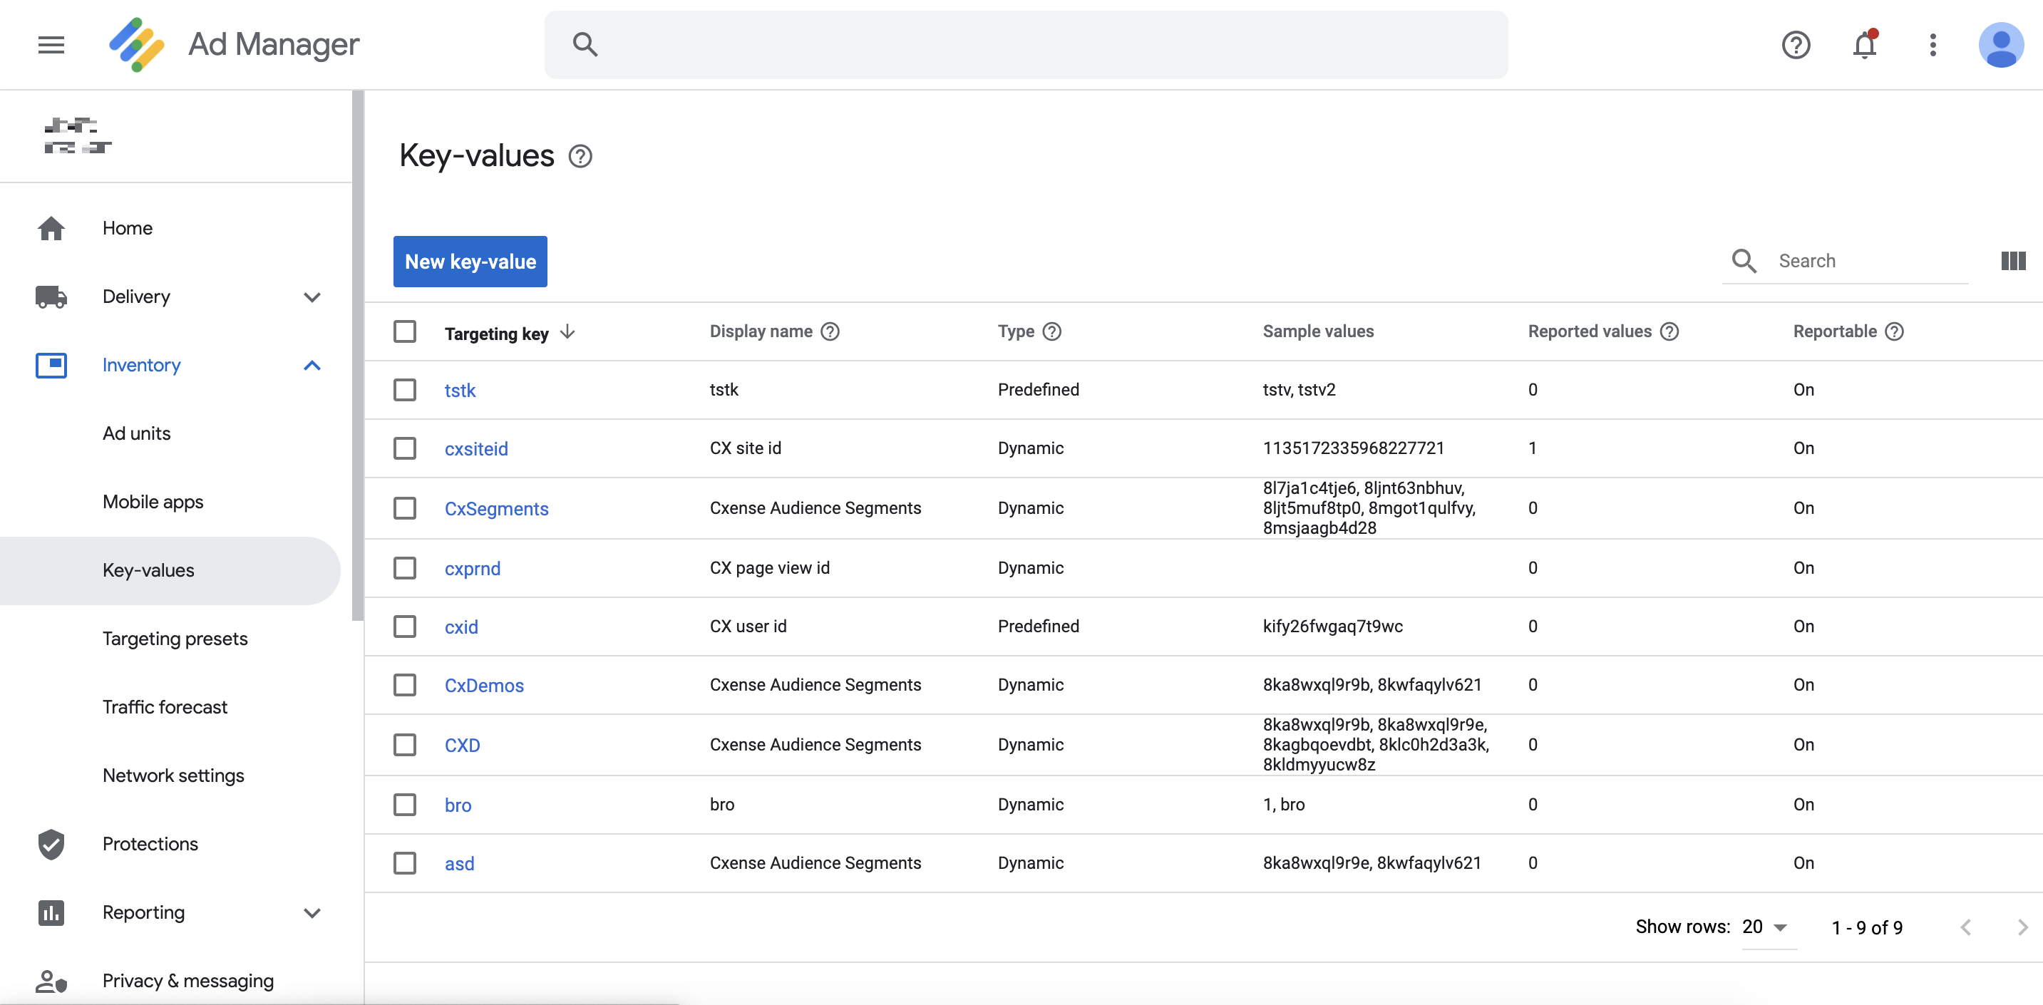Open the cxsiteid targeting key link
Screen dimensions: 2043x1005
click(x=476, y=449)
